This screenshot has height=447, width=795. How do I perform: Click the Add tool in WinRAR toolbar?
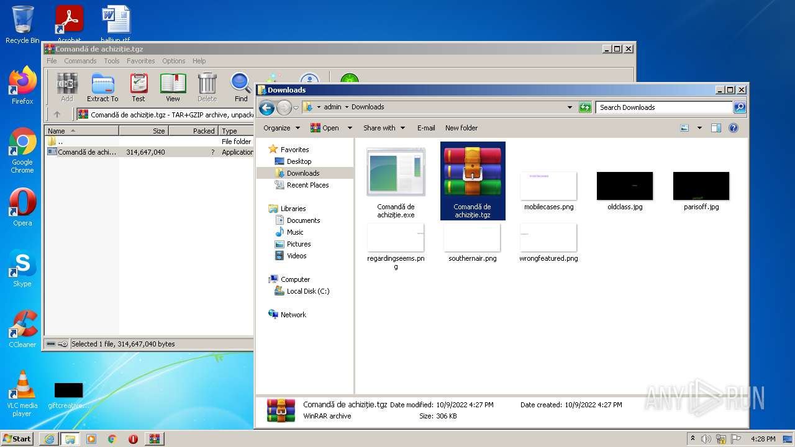pos(67,87)
